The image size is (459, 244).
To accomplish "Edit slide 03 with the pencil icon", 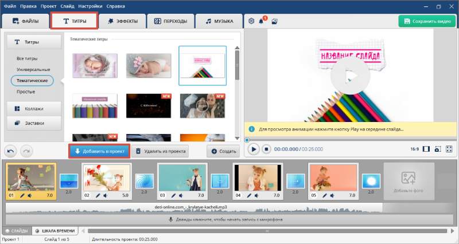I will pyautogui.click(x=173, y=195).
